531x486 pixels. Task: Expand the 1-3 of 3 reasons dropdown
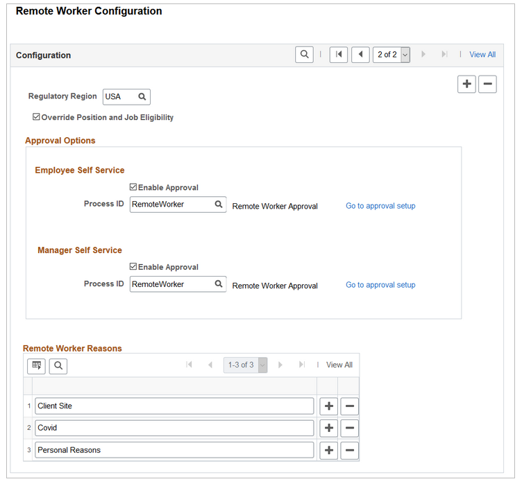262,365
